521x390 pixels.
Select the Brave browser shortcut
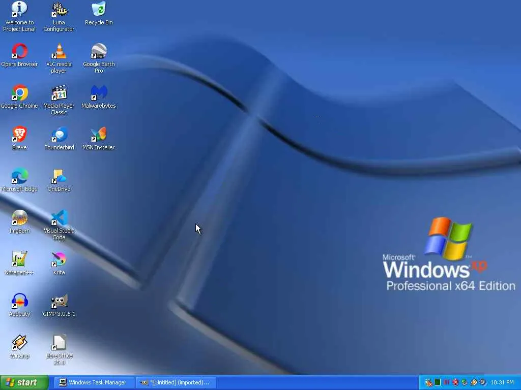(19, 138)
